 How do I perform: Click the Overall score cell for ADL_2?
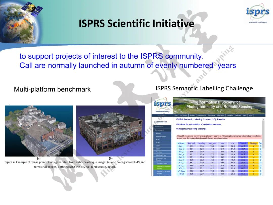click(243, 166)
